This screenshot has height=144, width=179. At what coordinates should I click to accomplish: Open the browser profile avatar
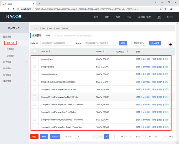coord(171,9)
